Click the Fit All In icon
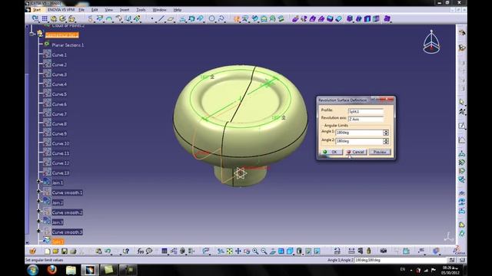 [x=230, y=251]
